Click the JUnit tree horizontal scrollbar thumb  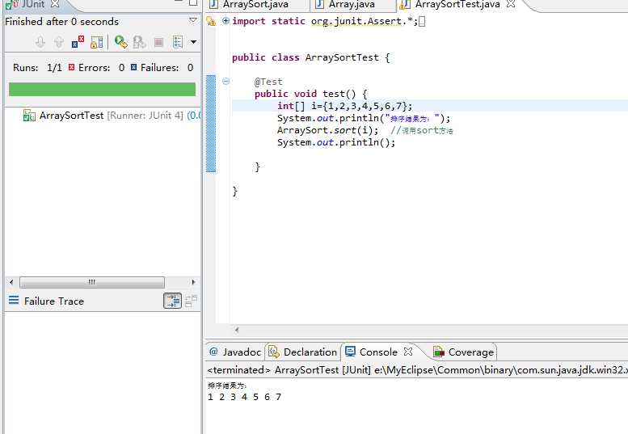[x=91, y=282]
